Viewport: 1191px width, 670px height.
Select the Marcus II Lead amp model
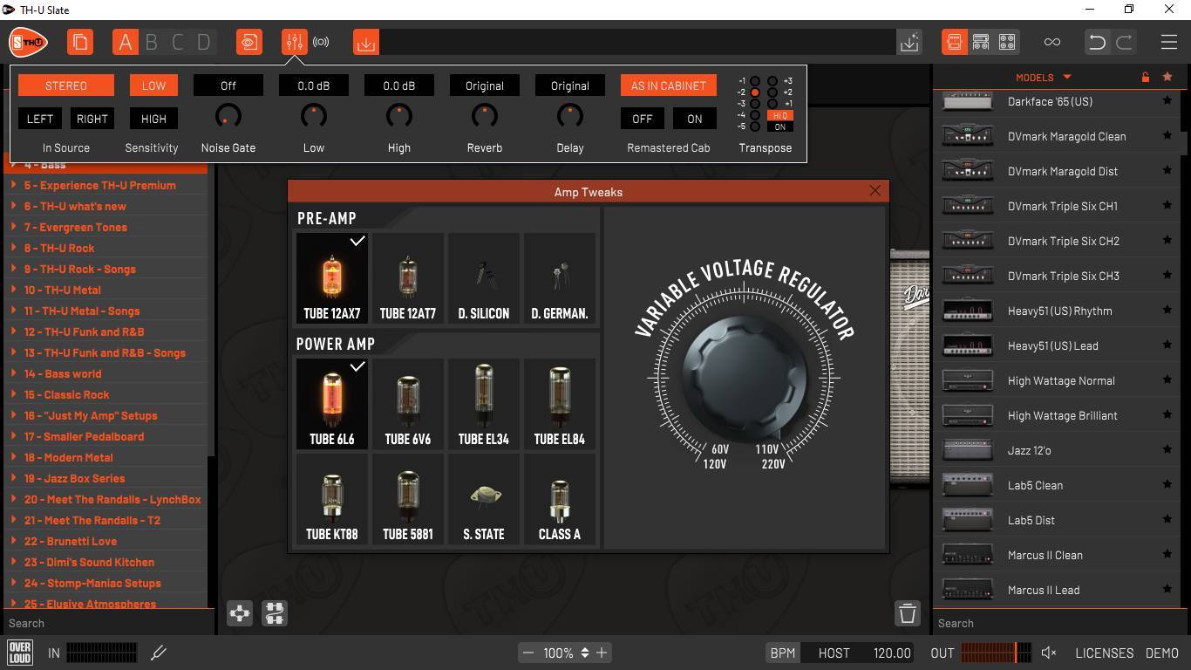coord(1058,590)
